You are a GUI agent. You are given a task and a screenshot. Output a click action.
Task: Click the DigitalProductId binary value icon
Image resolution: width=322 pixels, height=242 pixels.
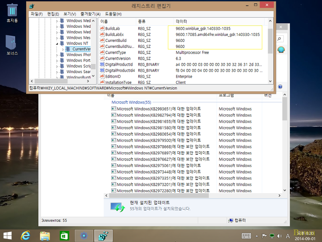coord(102,64)
